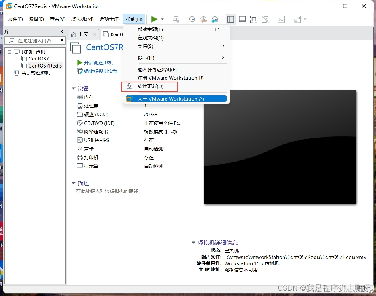The image size is (376, 296).
Task: Open the 编辑(E) menu
Action: pyautogui.click(x=36, y=19)
